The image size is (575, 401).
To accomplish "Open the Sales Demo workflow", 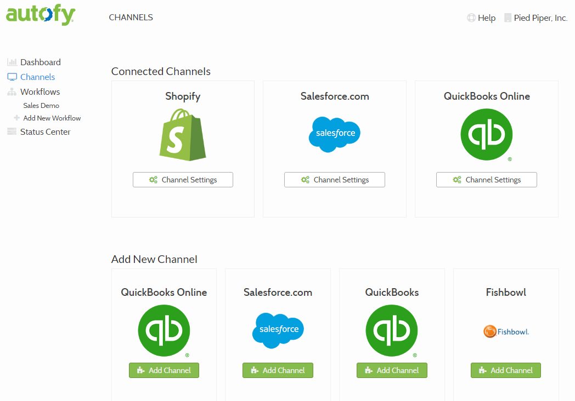I will (x=41, y=106).
